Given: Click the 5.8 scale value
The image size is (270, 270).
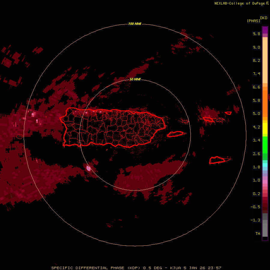Looking at the screenshot, I should point(256,100).
